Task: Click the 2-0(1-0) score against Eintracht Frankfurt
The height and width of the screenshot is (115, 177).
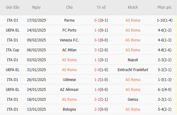Action: (101, 70)
